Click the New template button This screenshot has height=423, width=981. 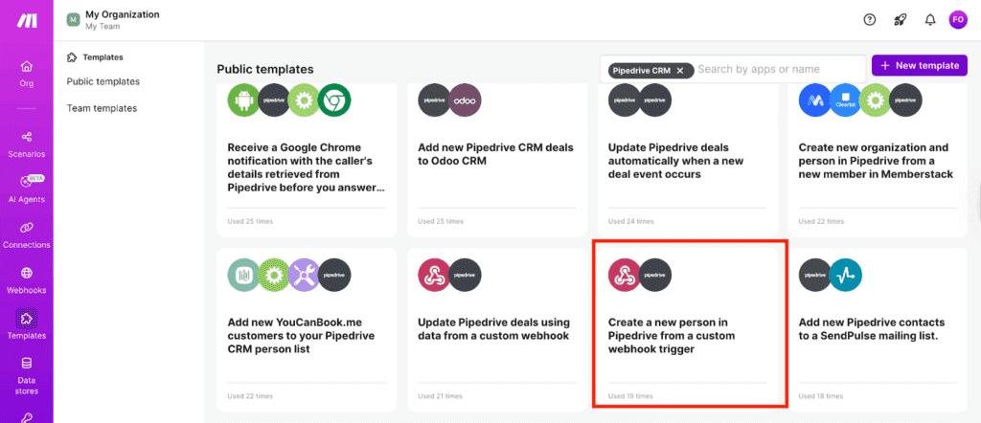click(920, 66)
